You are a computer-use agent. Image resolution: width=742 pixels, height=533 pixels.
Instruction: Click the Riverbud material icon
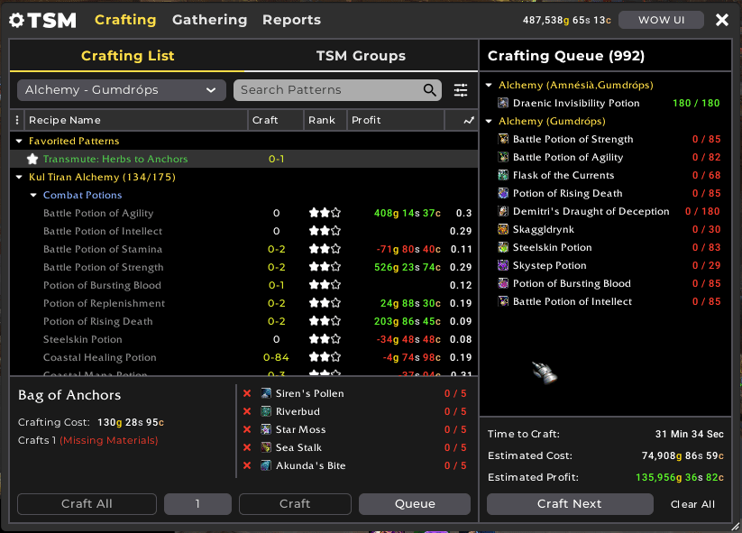[266, 411]
